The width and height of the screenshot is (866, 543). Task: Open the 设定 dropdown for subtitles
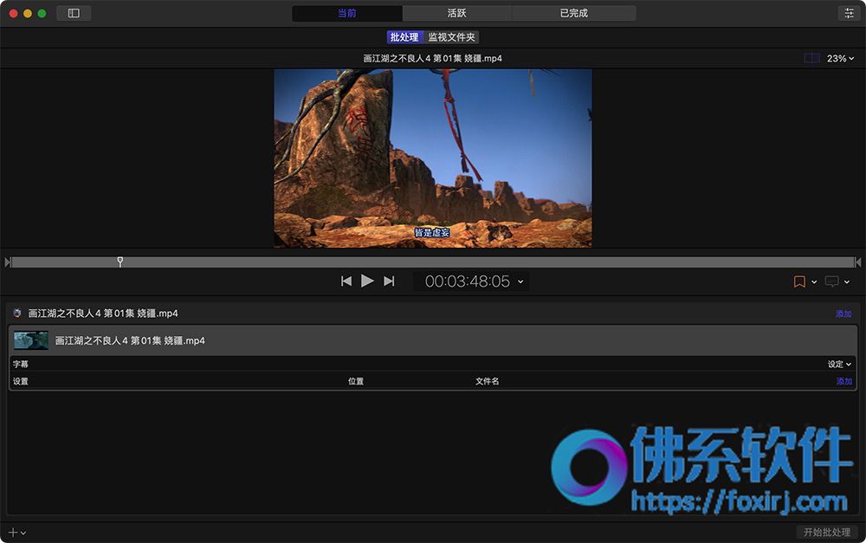(839, 364)
